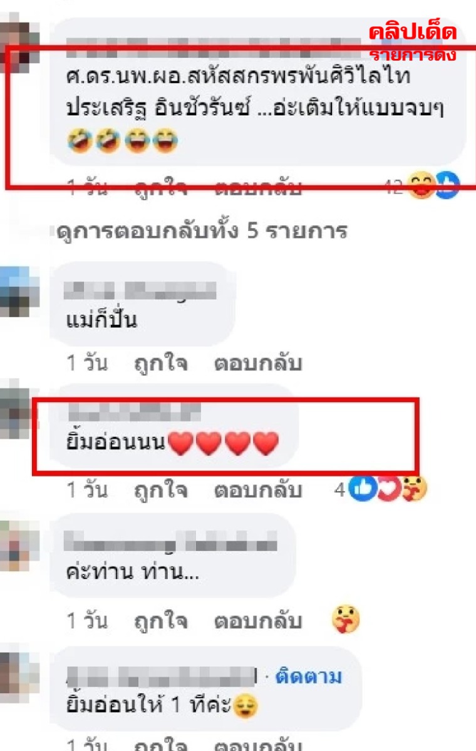Click the care reaction emoji under "ค่ะท่าน ท่าน..."

click(346, 621)
